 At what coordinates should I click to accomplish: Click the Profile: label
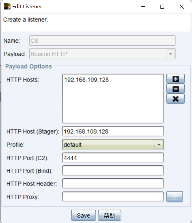coord(16,145)
